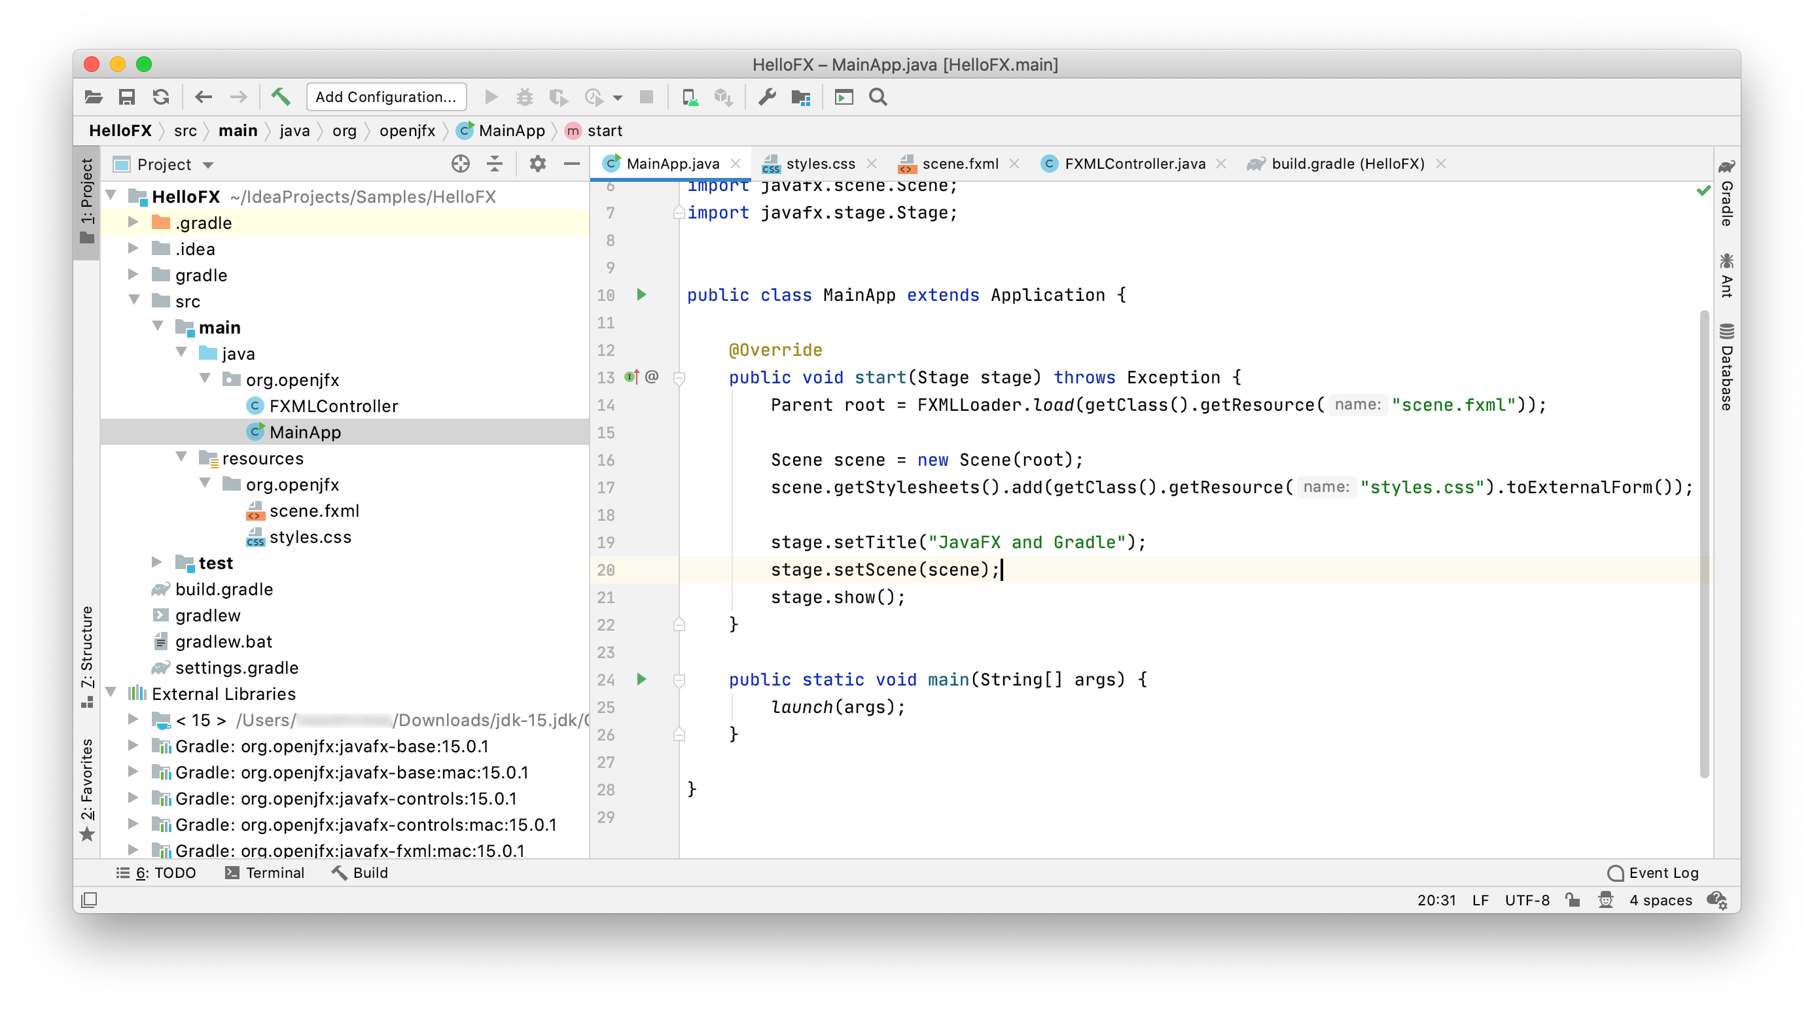Toggle read-only lock icon in status bar
This screenshot has height=1010, width=1814.
coord(1573,899)
